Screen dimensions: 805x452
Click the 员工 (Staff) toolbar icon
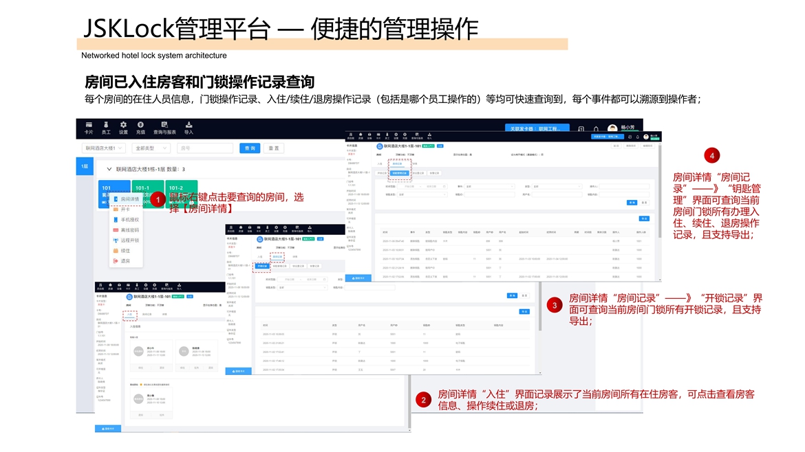106,128
